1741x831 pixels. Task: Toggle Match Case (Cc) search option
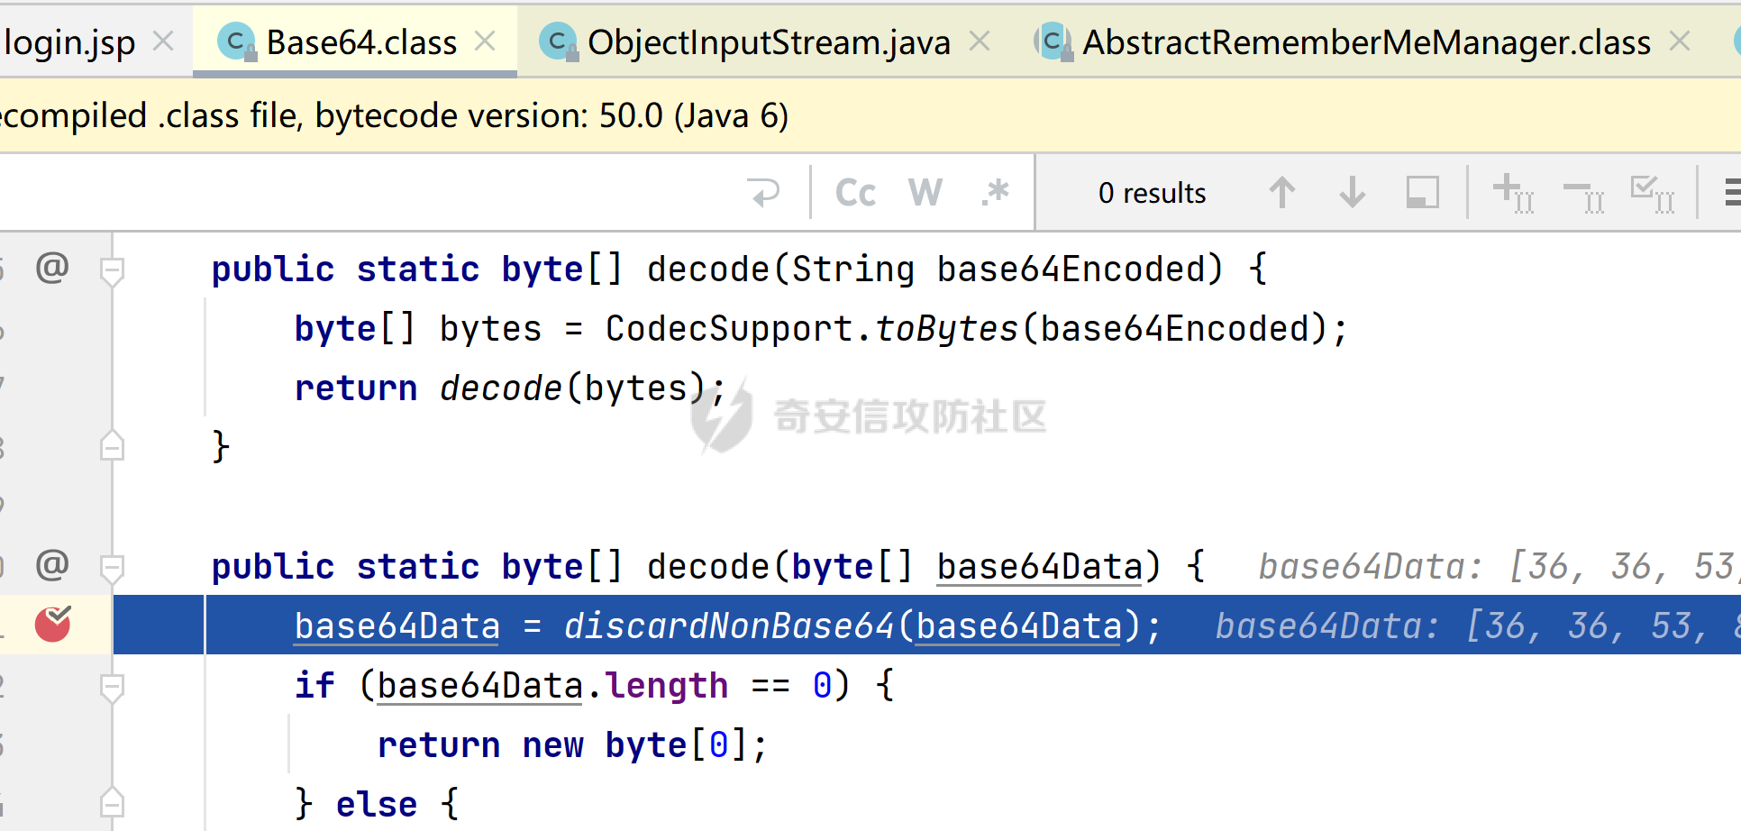[854, 193]
